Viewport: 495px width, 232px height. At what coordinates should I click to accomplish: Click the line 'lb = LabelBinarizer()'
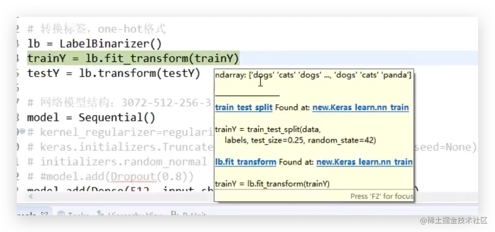pyautogui.click(x=94, y=44)
